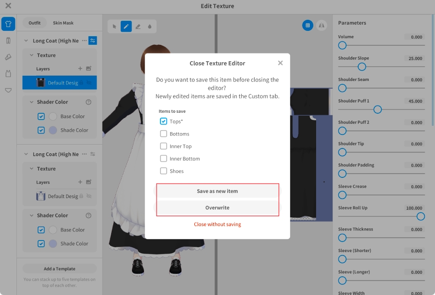Click Close without saving link
Screen dimensions: 435x295
click(217, 224)
